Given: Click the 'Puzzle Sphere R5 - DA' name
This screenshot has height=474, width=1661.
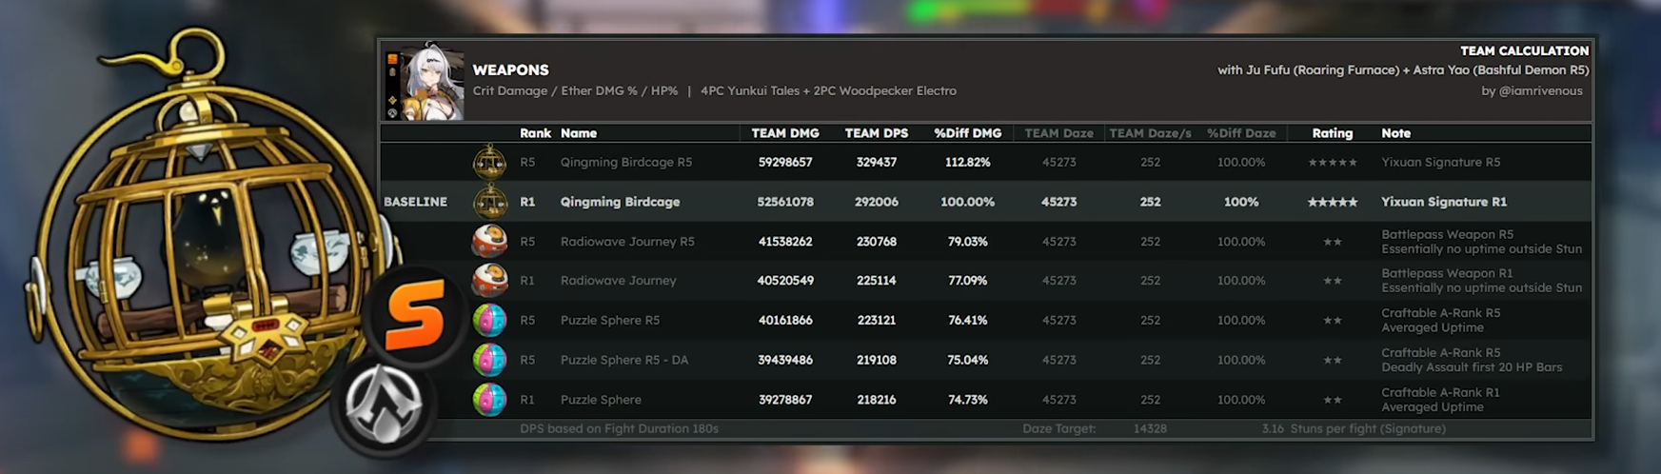Looking at the screenshot, I should [623, 361].
